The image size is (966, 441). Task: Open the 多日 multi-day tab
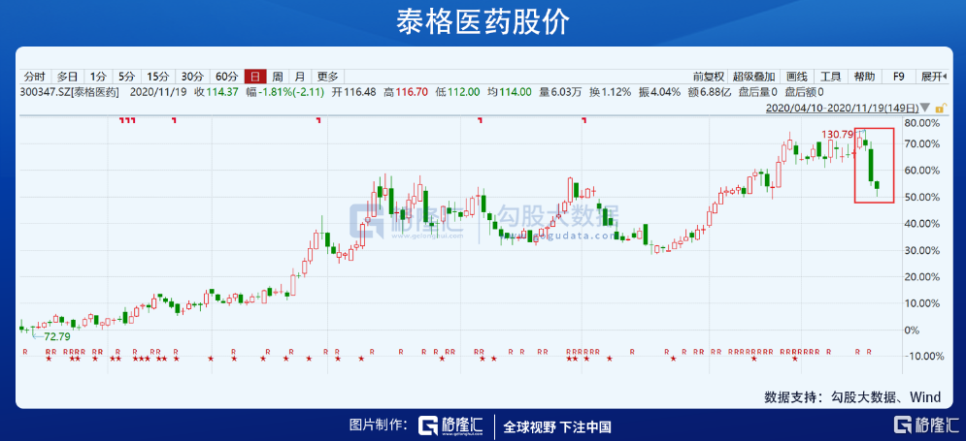[x=68, y=77]
